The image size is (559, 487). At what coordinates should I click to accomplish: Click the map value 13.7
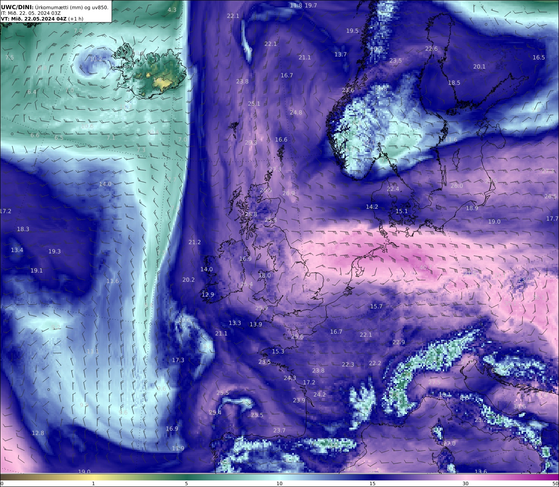[x=341, y=54]
